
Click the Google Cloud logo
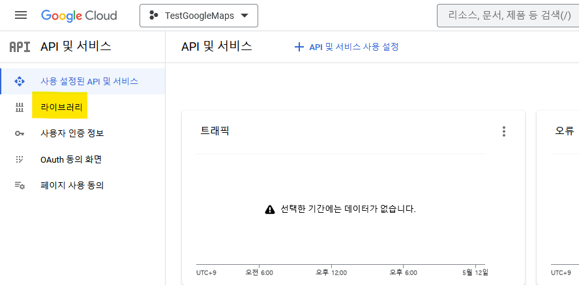(x=79, y=16)
